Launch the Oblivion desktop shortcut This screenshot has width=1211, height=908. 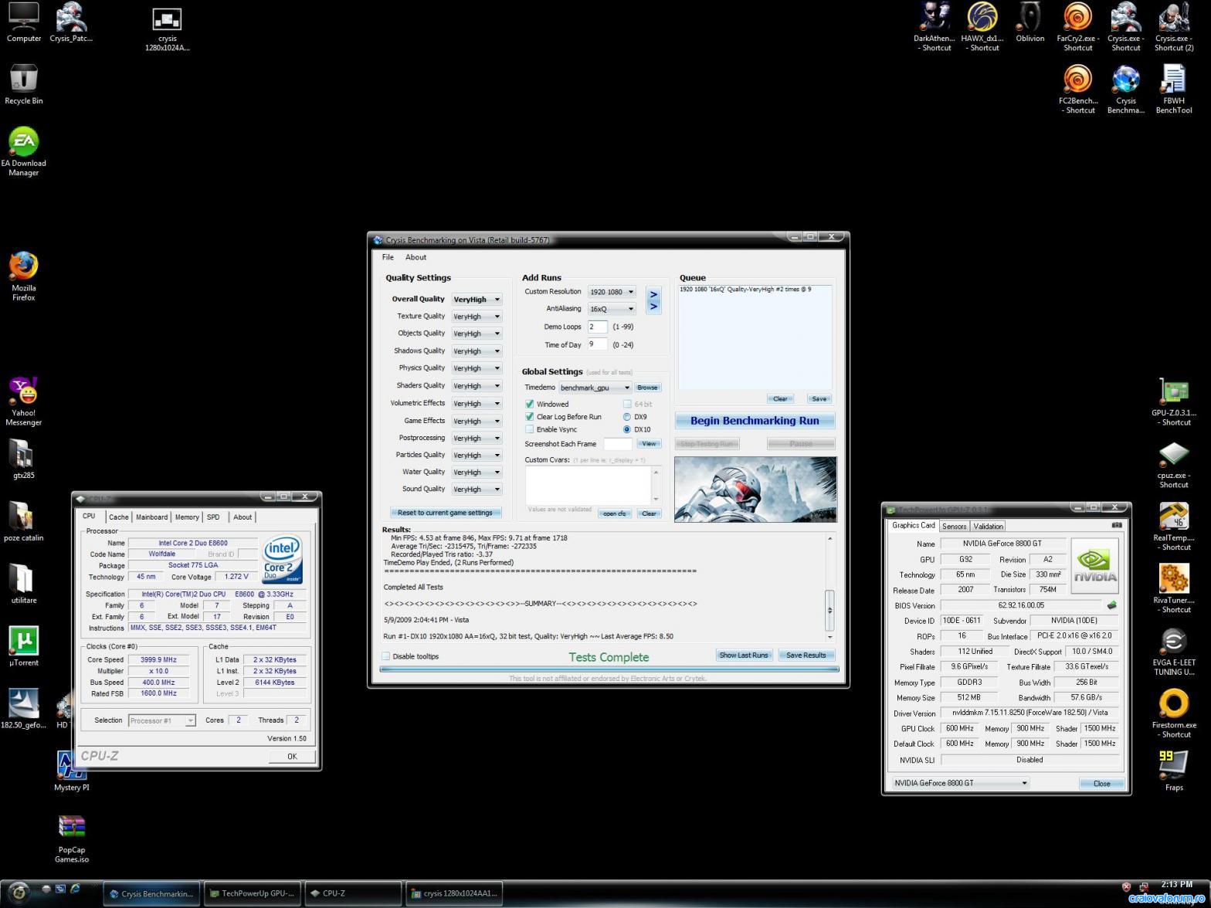tap(1030, 22)
